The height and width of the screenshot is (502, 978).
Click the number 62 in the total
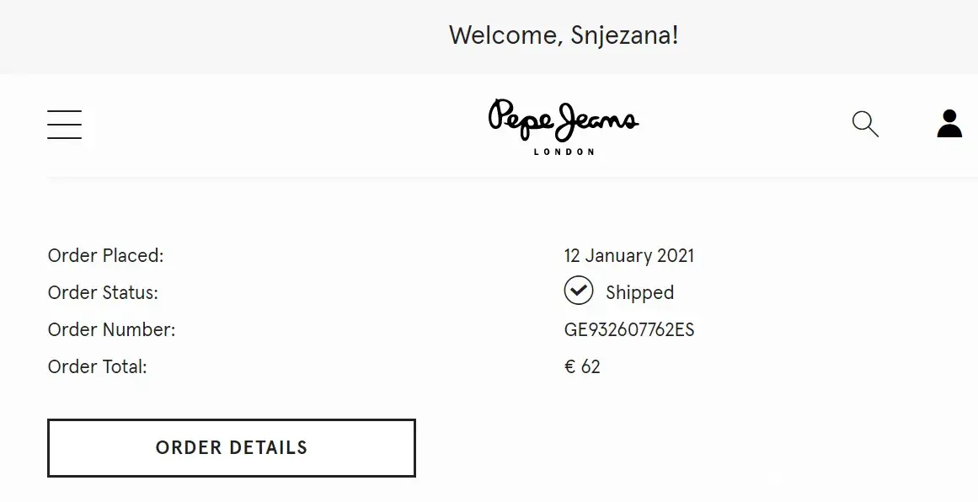[591, 366]
